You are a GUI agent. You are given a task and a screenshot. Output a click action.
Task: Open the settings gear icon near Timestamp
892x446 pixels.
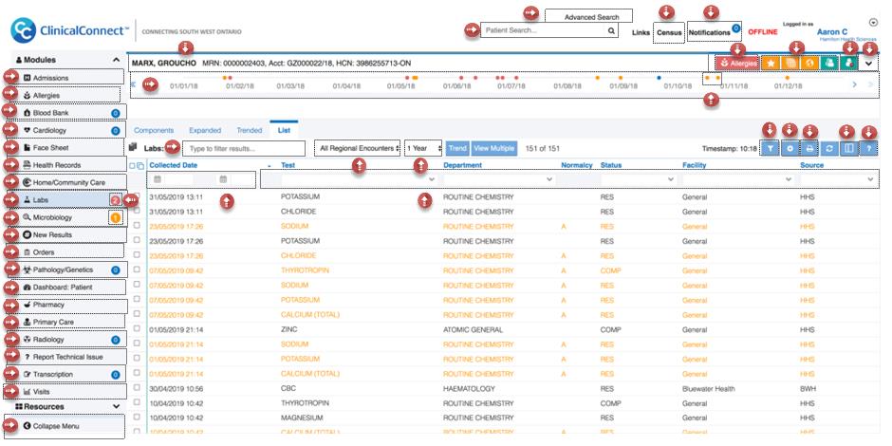click(x=790, y=148)
